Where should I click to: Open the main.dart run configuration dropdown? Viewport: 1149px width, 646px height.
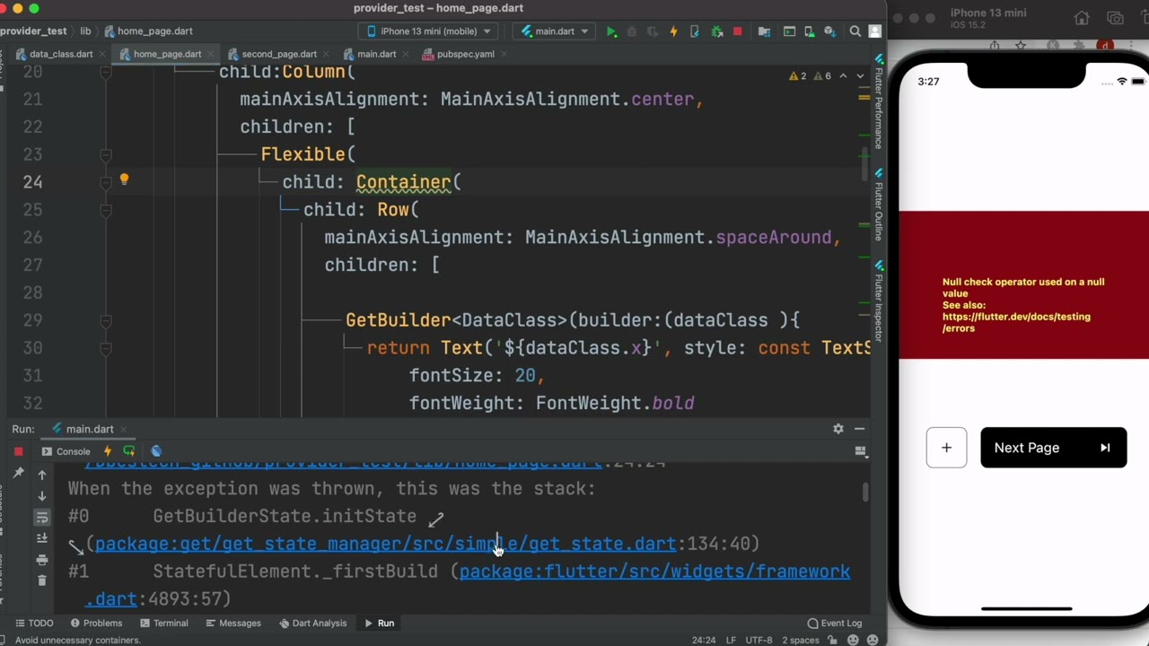[x=554, y=31]
